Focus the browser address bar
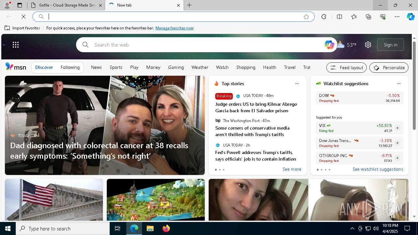The image size is (418, 235). pos(174,17)
